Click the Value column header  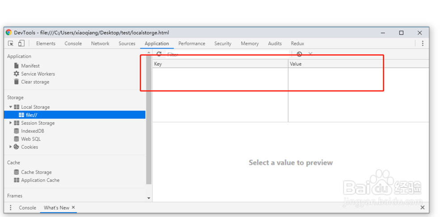pos(358,64)
